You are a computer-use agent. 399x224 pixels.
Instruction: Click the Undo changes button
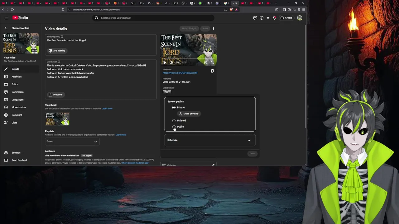point(189,29)
